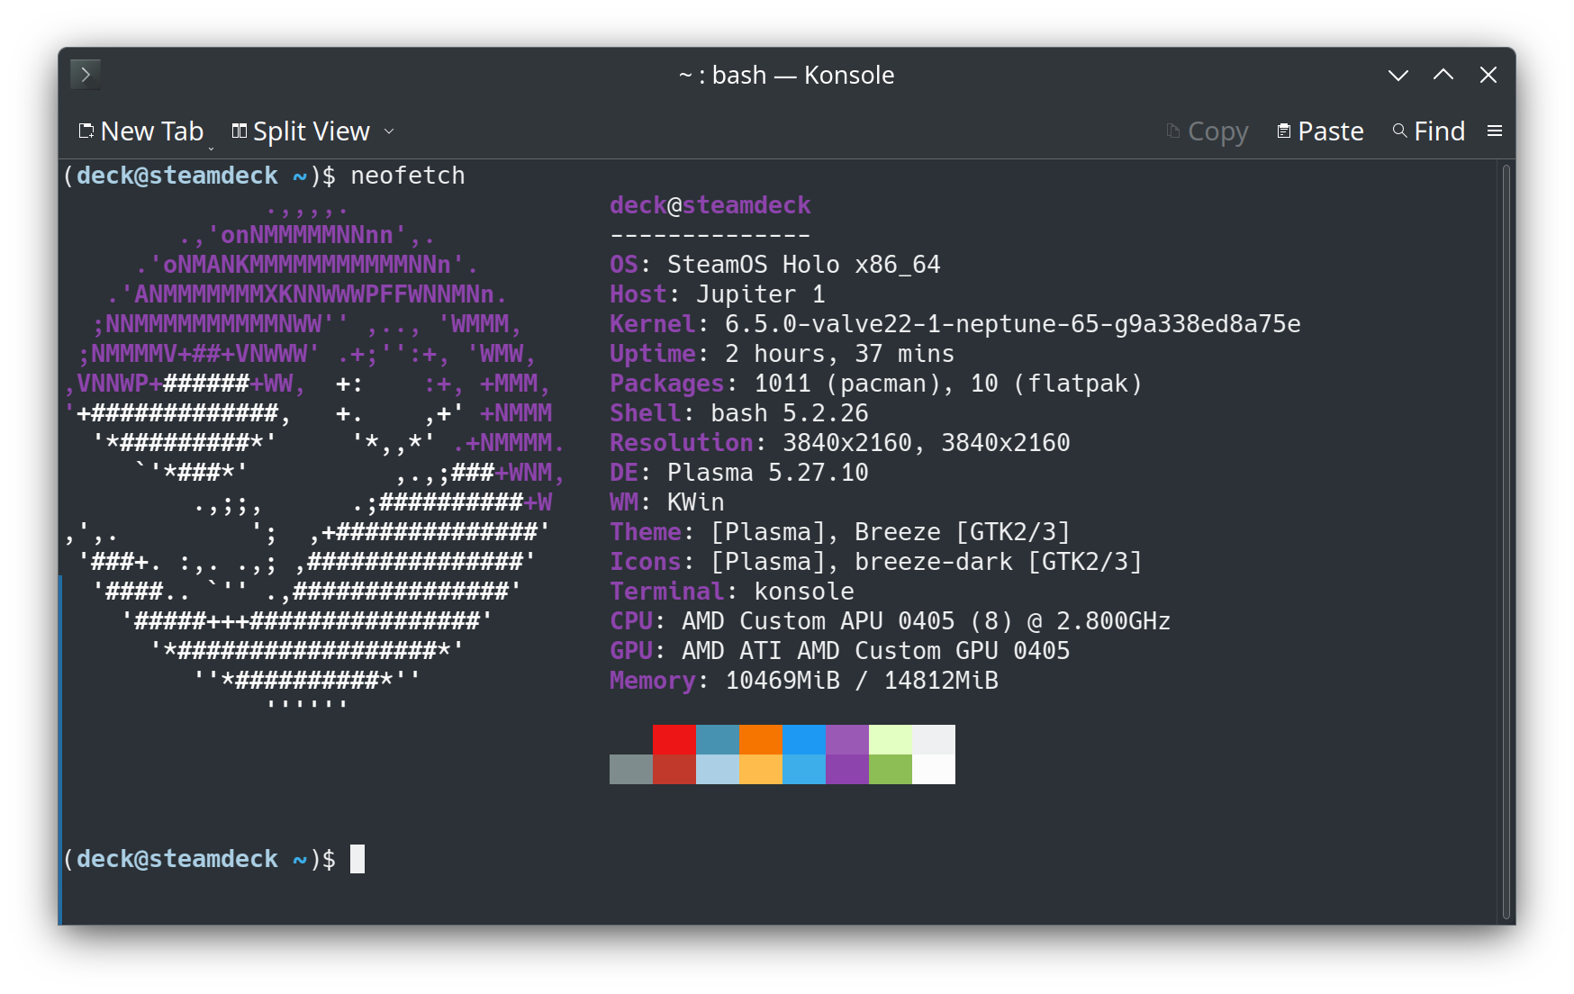Click the 'konsole' terminal value
1574x994 pixels.
point(804,592)
